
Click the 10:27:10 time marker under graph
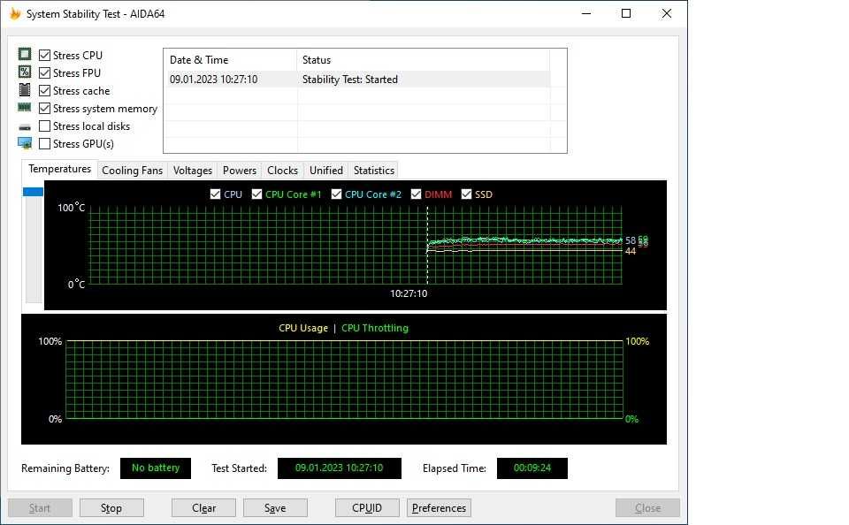[409, 294]
